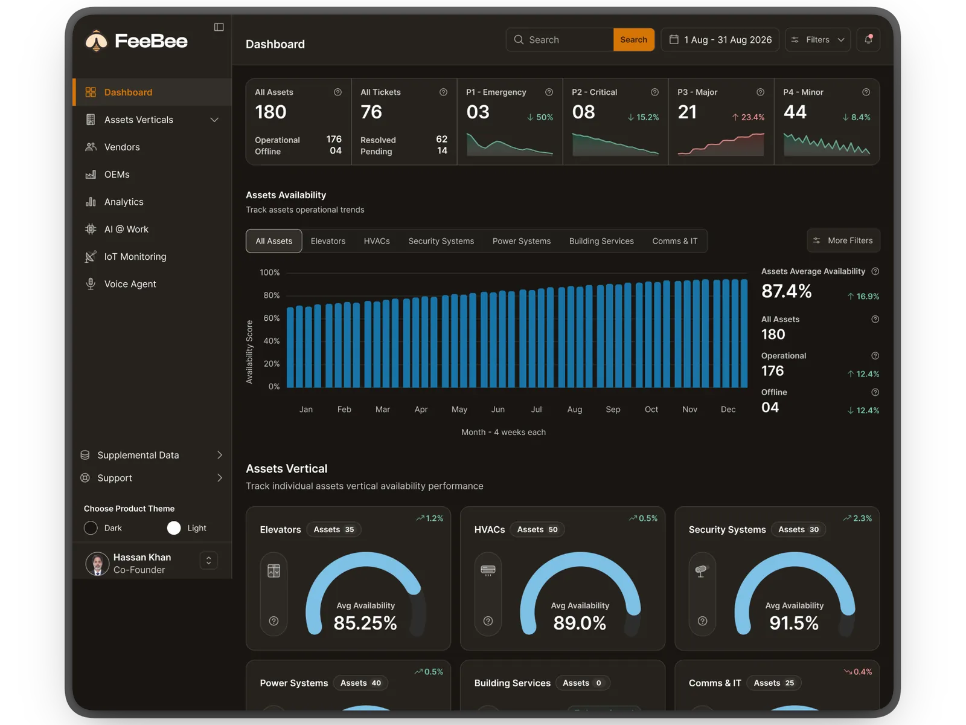Open the notifications bell
The image size is (966, 725).
pyautogui.click(x=868, y=39)
